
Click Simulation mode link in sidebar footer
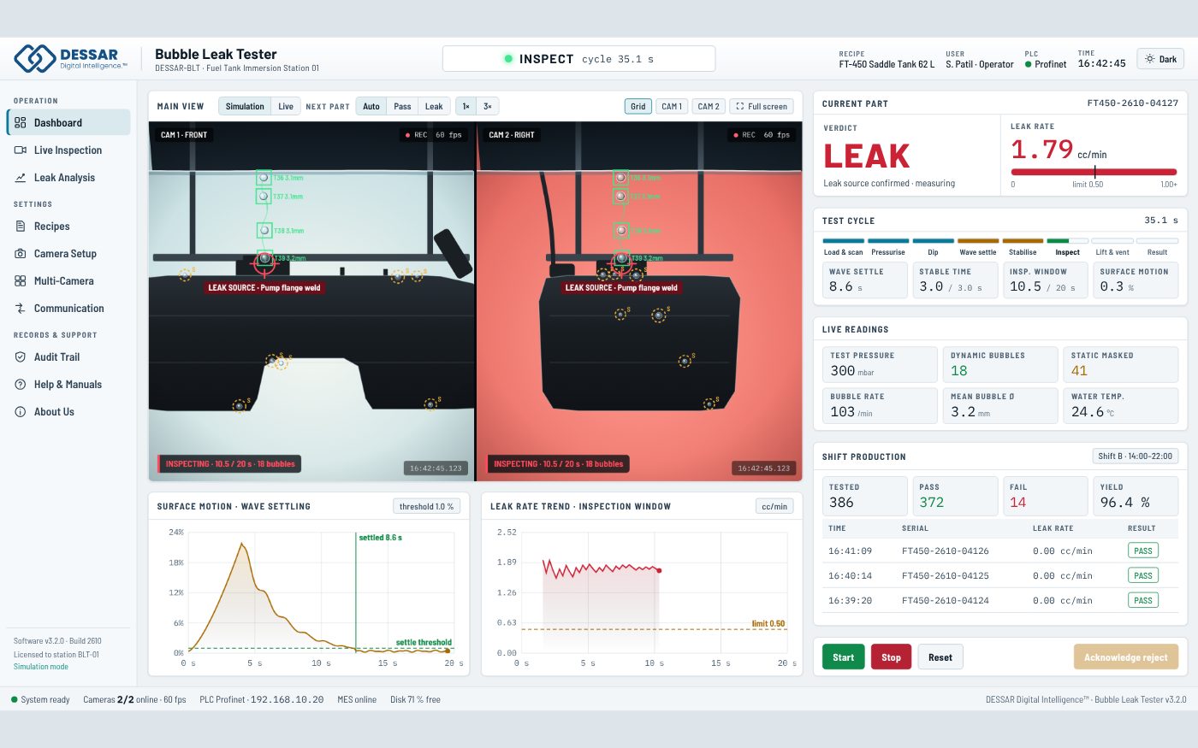click(41, 667)
